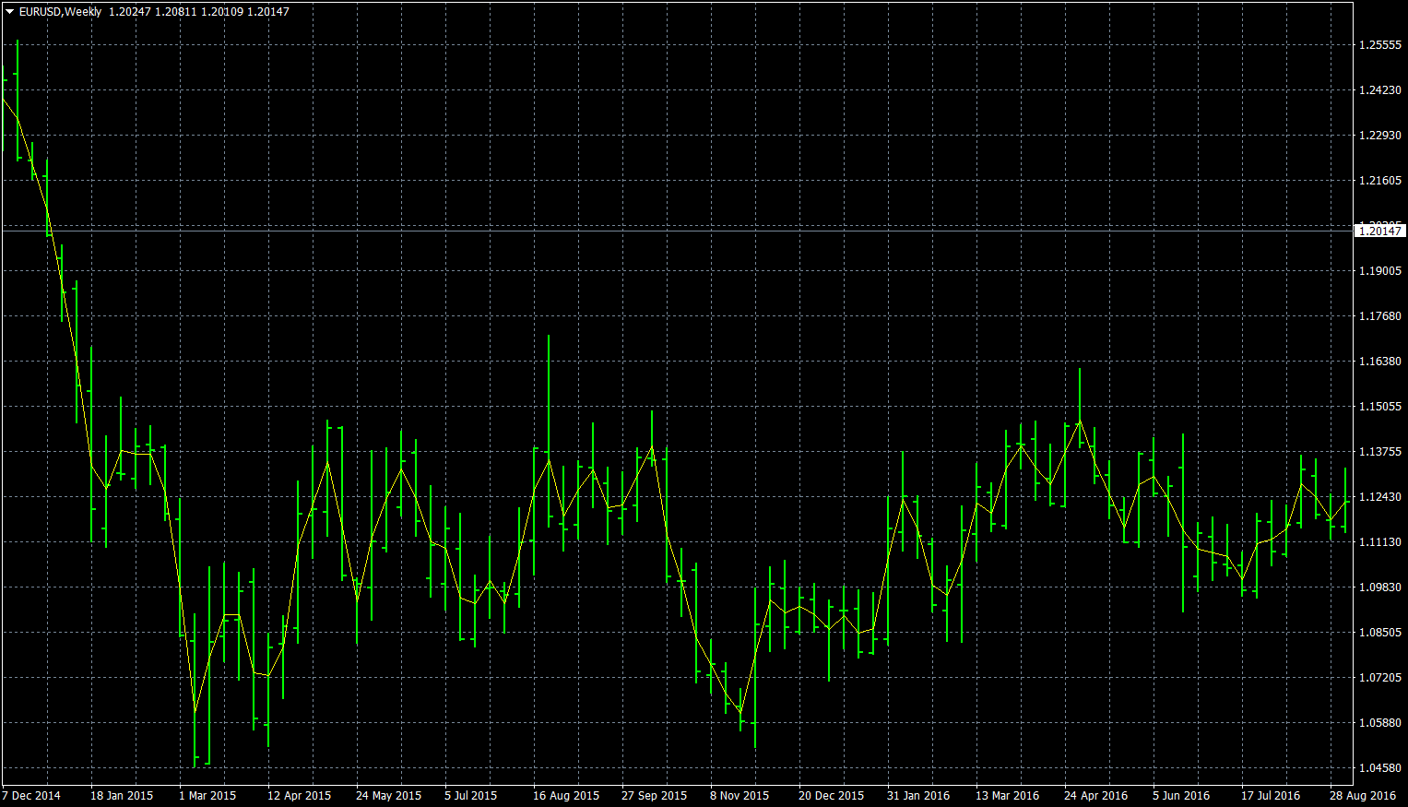The width and height of the screenshot is (1408, 807).
Task: Click the 31 Jan 2016 date label
Action: tap(918, 795)
